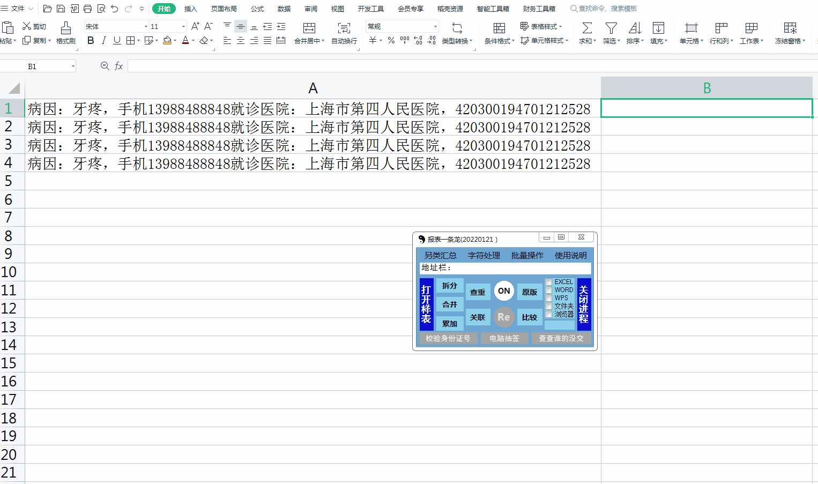The width and height of the screenshot is (818, 484).
Task: Decrease font size with A- icon
Action: [209, 26]
